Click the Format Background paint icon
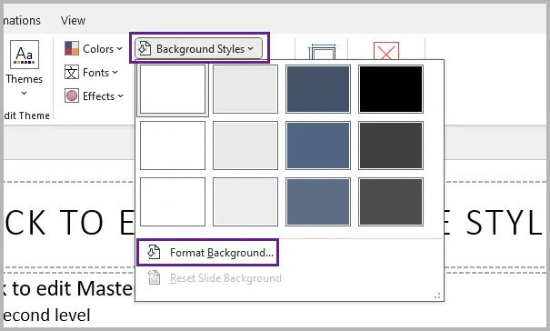Screen dimensions: 550x331 point(154,253)
